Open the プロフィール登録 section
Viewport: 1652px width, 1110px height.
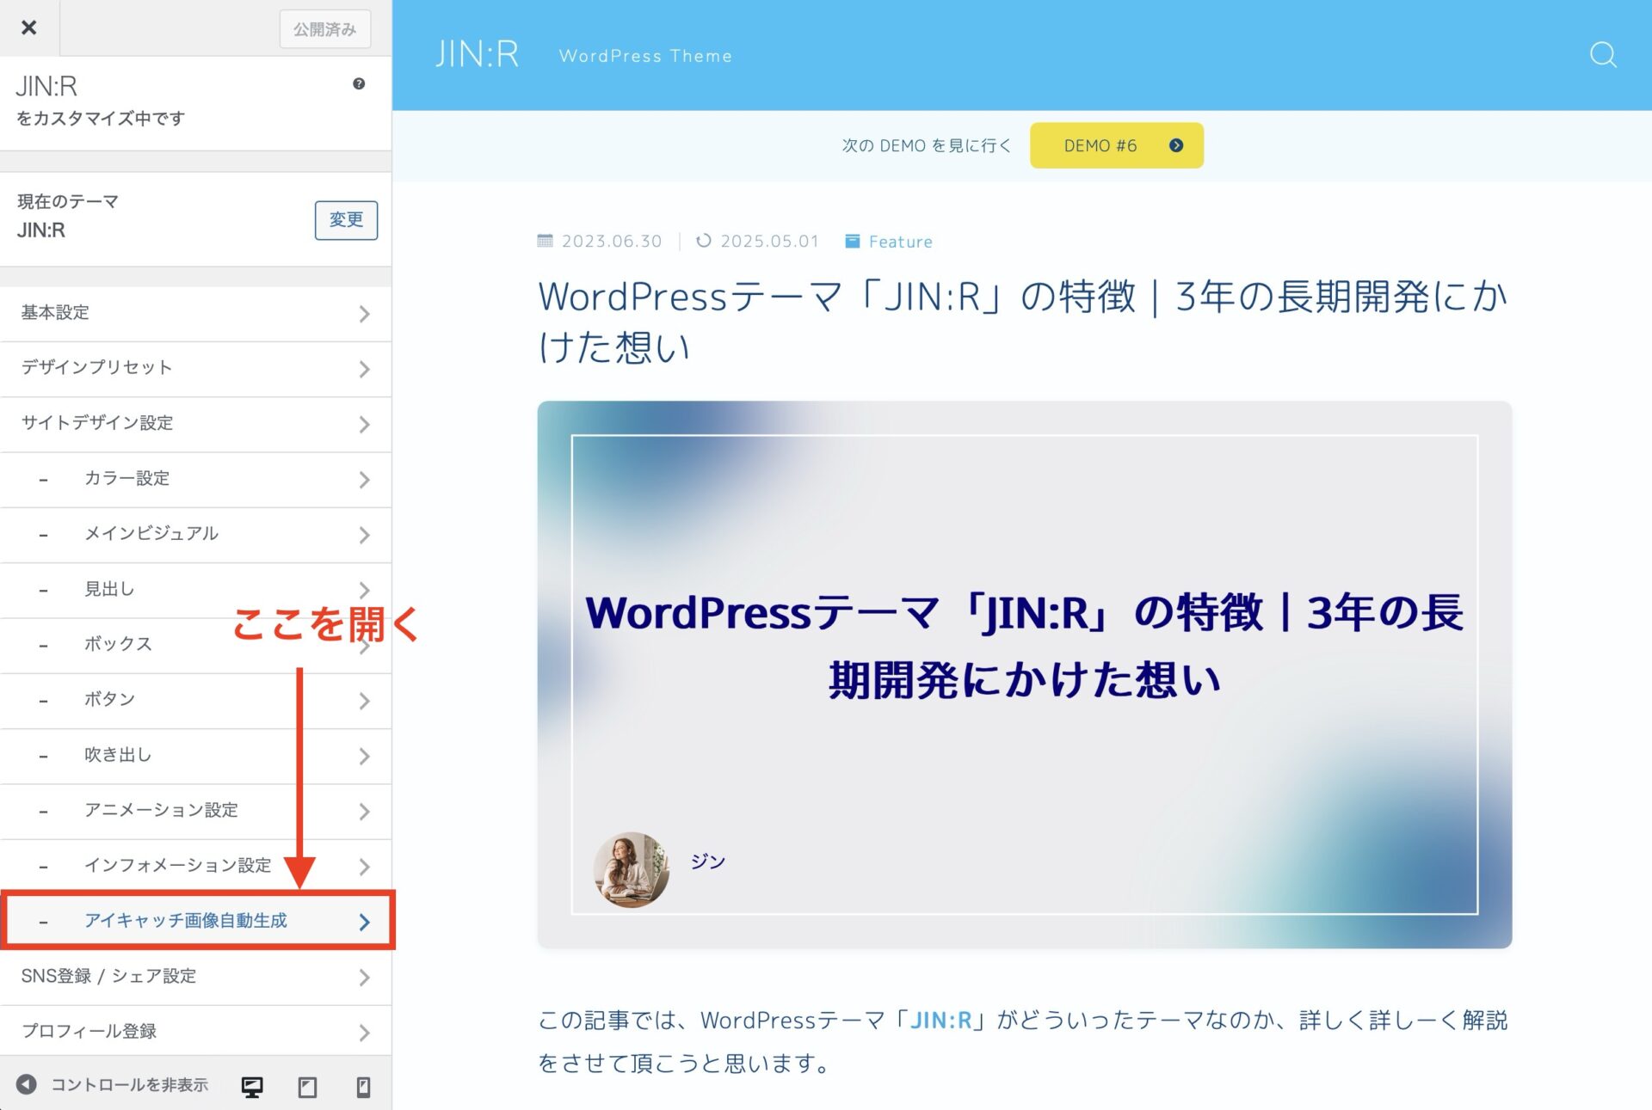[x=196, y=1032]
